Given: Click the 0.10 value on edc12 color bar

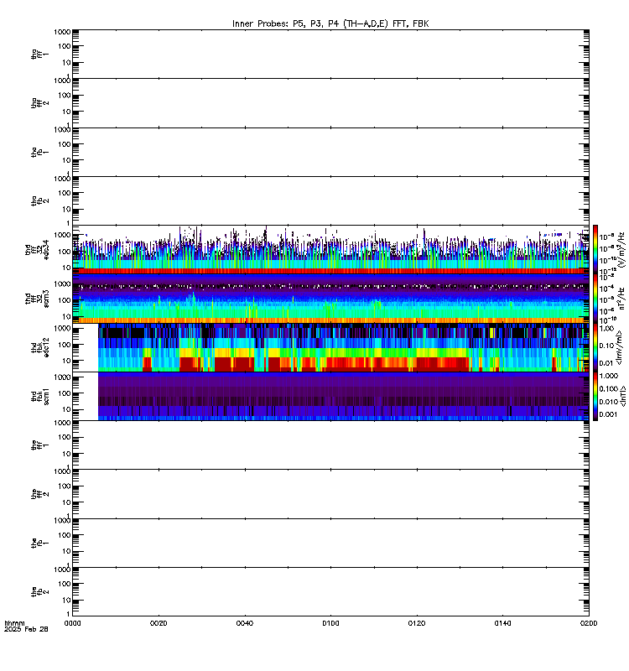Looking at the screenshot, I should click(606, 346).
